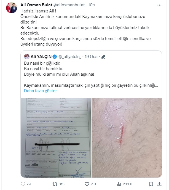
Task: Click the reply comment bubble icon
Action: pyautogui.click(x=23, y=184)
